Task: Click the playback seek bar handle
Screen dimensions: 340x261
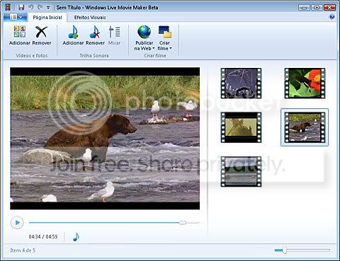Action: point(182,222)
